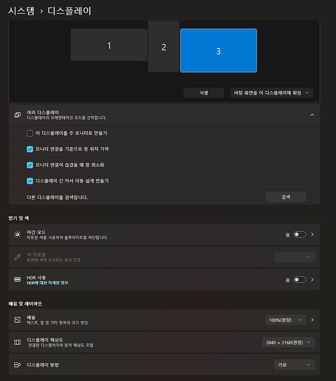The image size is (336, 381).
Task: Check 'make this my main display' box
Action: (30, 133)
